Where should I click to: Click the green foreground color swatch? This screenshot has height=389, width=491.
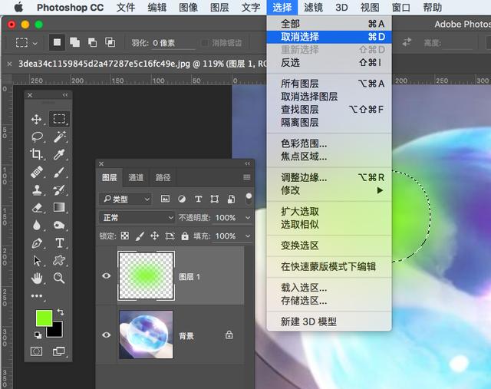coord(42,317)
